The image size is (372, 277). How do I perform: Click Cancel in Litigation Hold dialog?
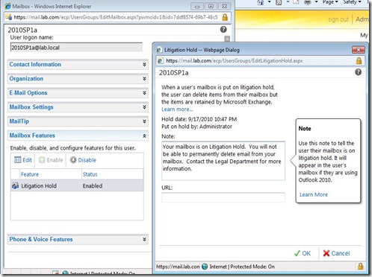click(336, 253)
